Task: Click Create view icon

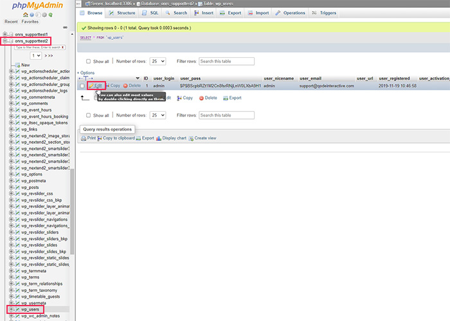Action: 191,138
